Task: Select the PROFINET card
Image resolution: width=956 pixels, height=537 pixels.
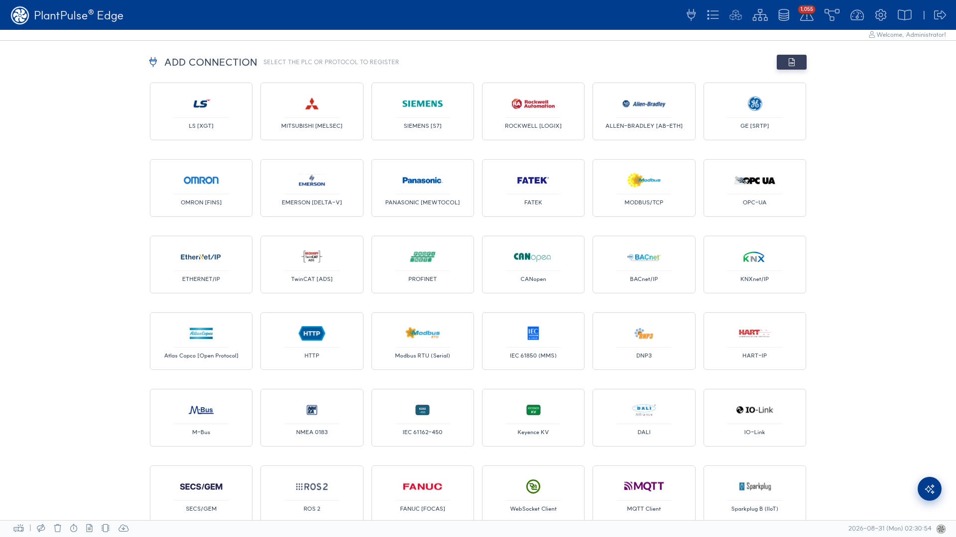Action: click(423, 265)
